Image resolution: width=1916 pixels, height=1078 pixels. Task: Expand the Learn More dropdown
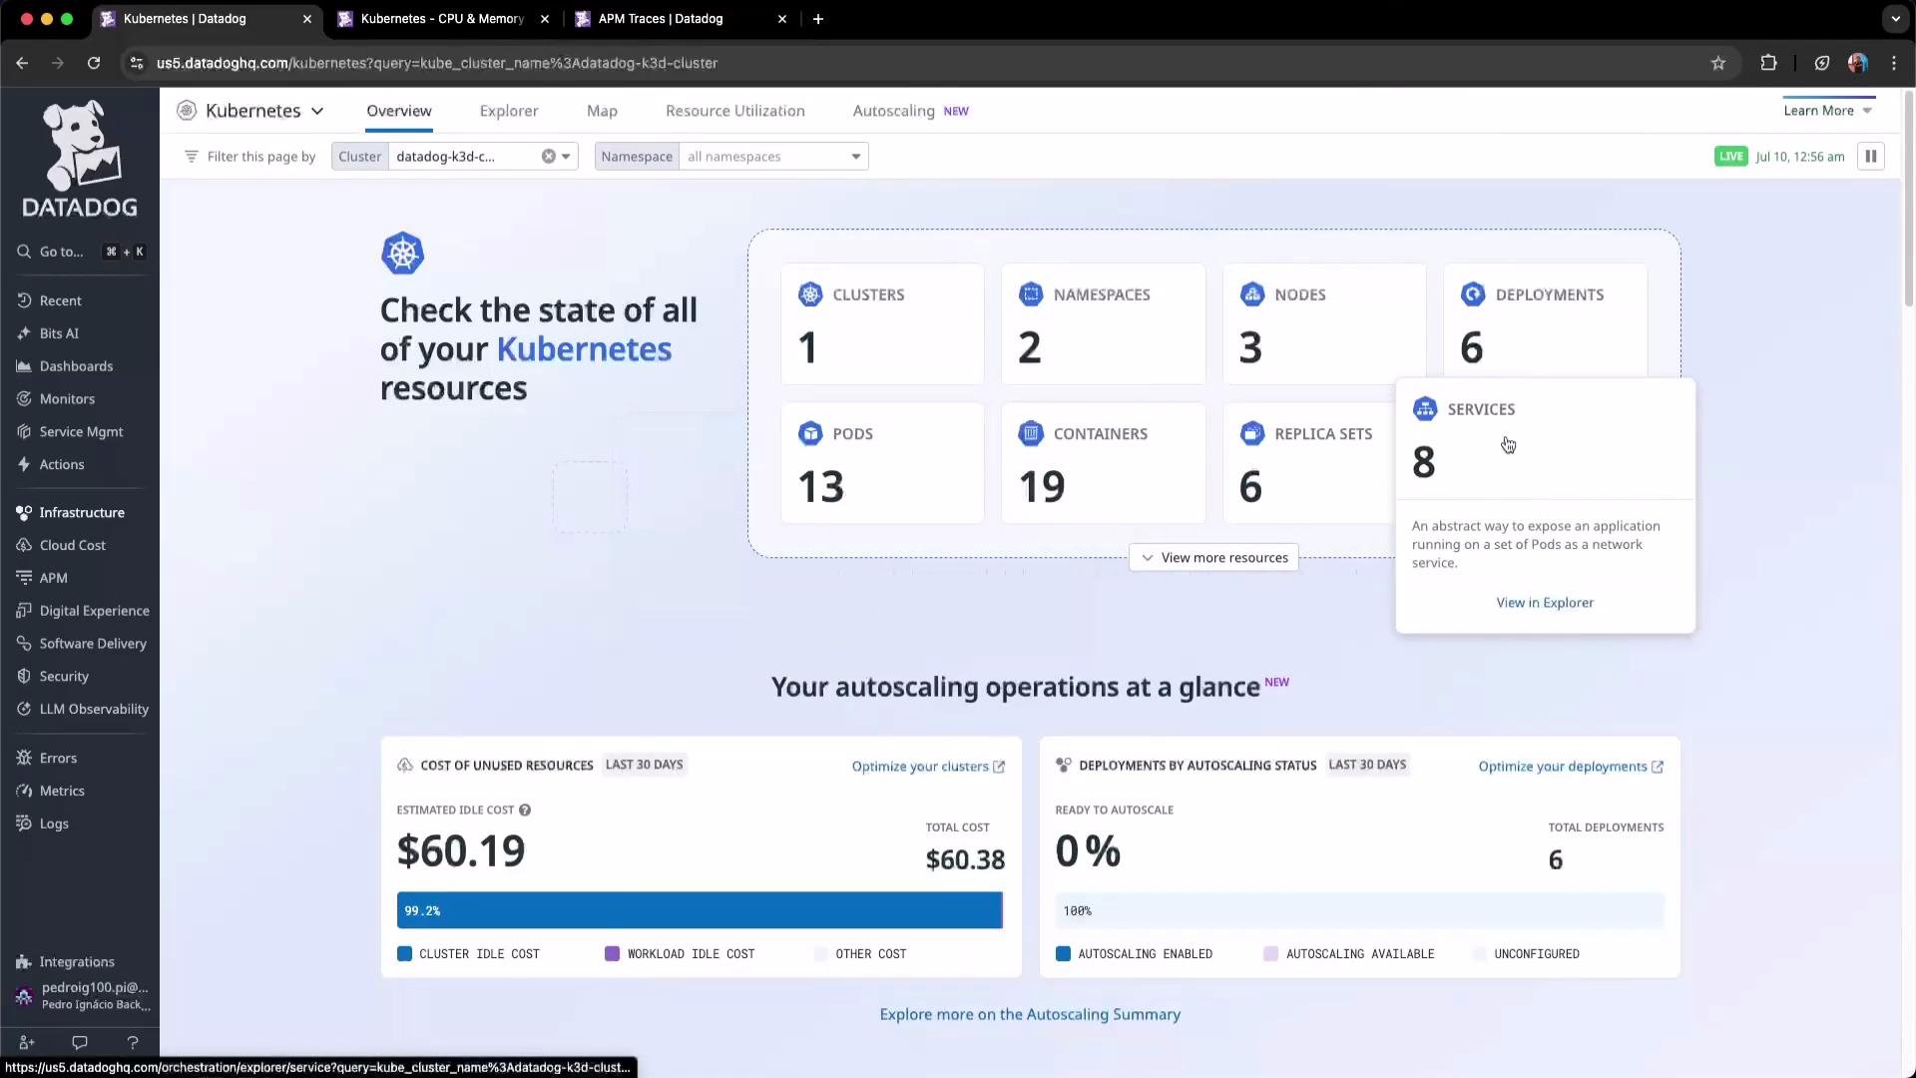(x=1828, y=111)
